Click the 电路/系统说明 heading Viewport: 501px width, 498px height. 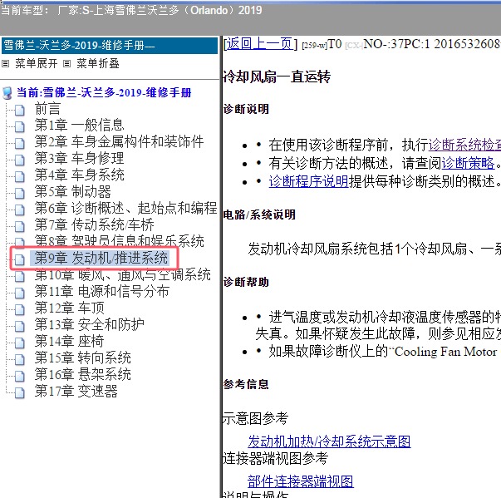tap(259, 214)
